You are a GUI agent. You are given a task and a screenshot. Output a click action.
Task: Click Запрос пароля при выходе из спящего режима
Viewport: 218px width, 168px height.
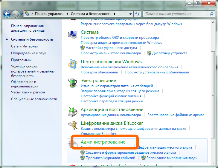[120, 91]
